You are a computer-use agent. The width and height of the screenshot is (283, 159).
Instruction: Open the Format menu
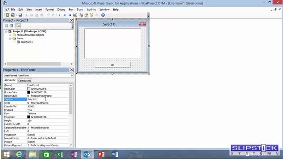[x=50, y=10]
